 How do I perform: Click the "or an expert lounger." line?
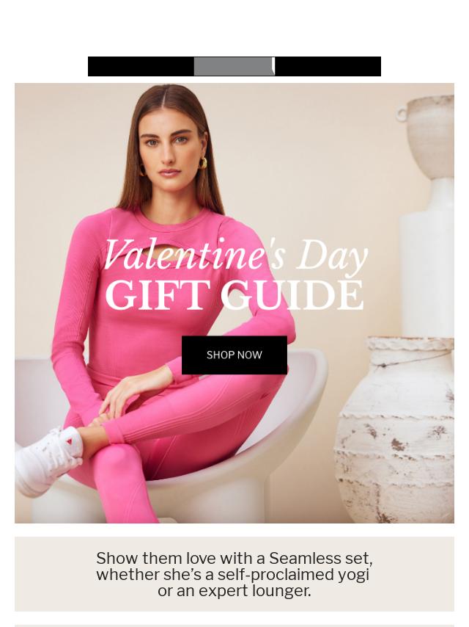(234, 590)
